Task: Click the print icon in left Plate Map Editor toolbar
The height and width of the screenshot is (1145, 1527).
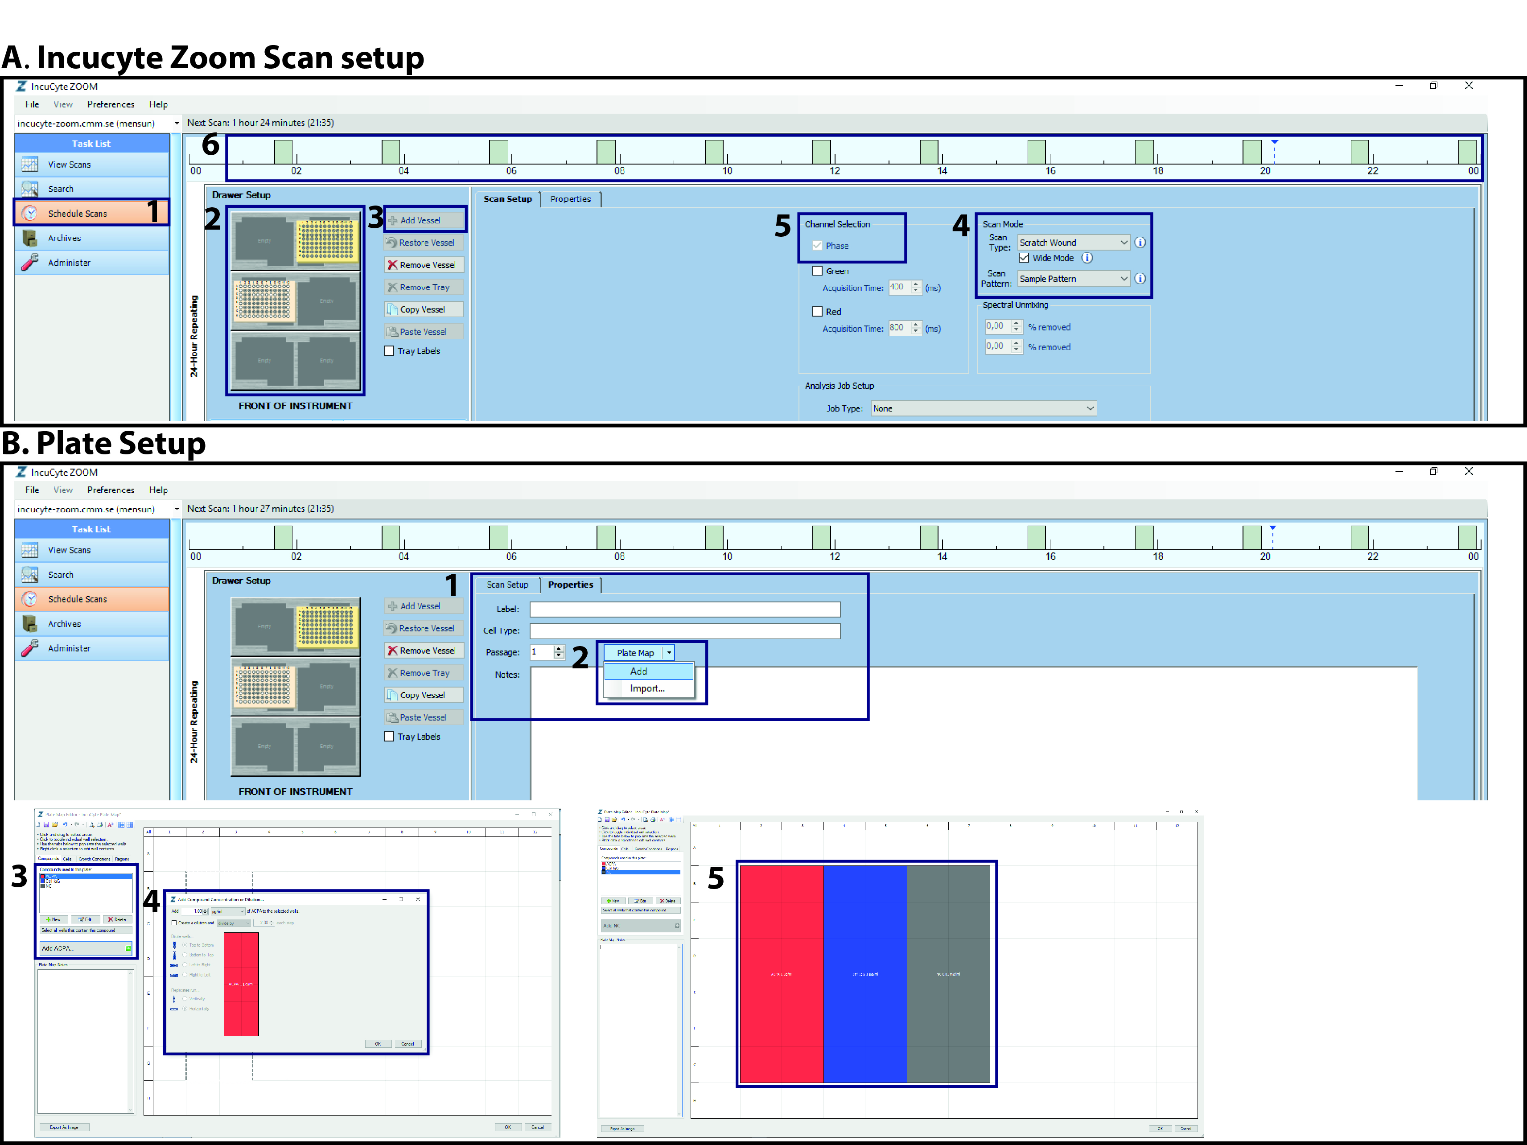Action: (99, 825)
